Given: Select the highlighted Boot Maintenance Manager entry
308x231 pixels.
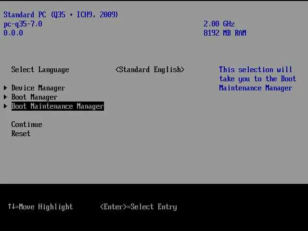Looking at the screenshot, I should (x=58, y=106).
